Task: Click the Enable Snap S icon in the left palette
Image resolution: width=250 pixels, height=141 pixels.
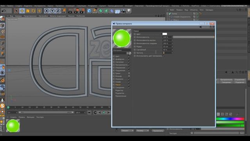Action: [x=2, y=73]
